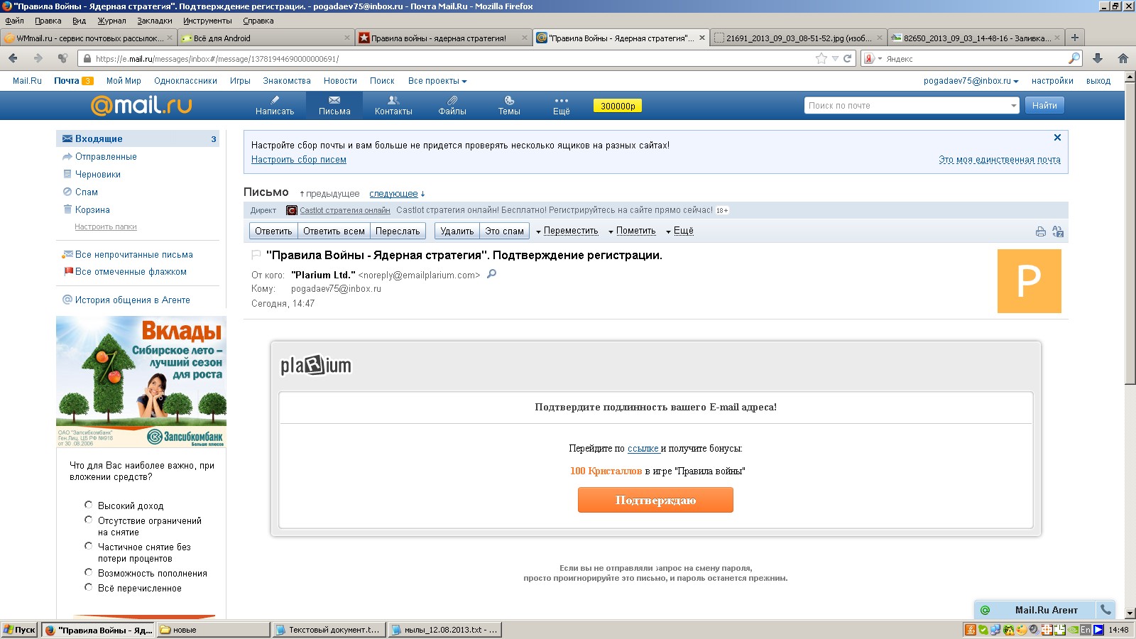Click the Castlot ad icon

pos(291,210)
